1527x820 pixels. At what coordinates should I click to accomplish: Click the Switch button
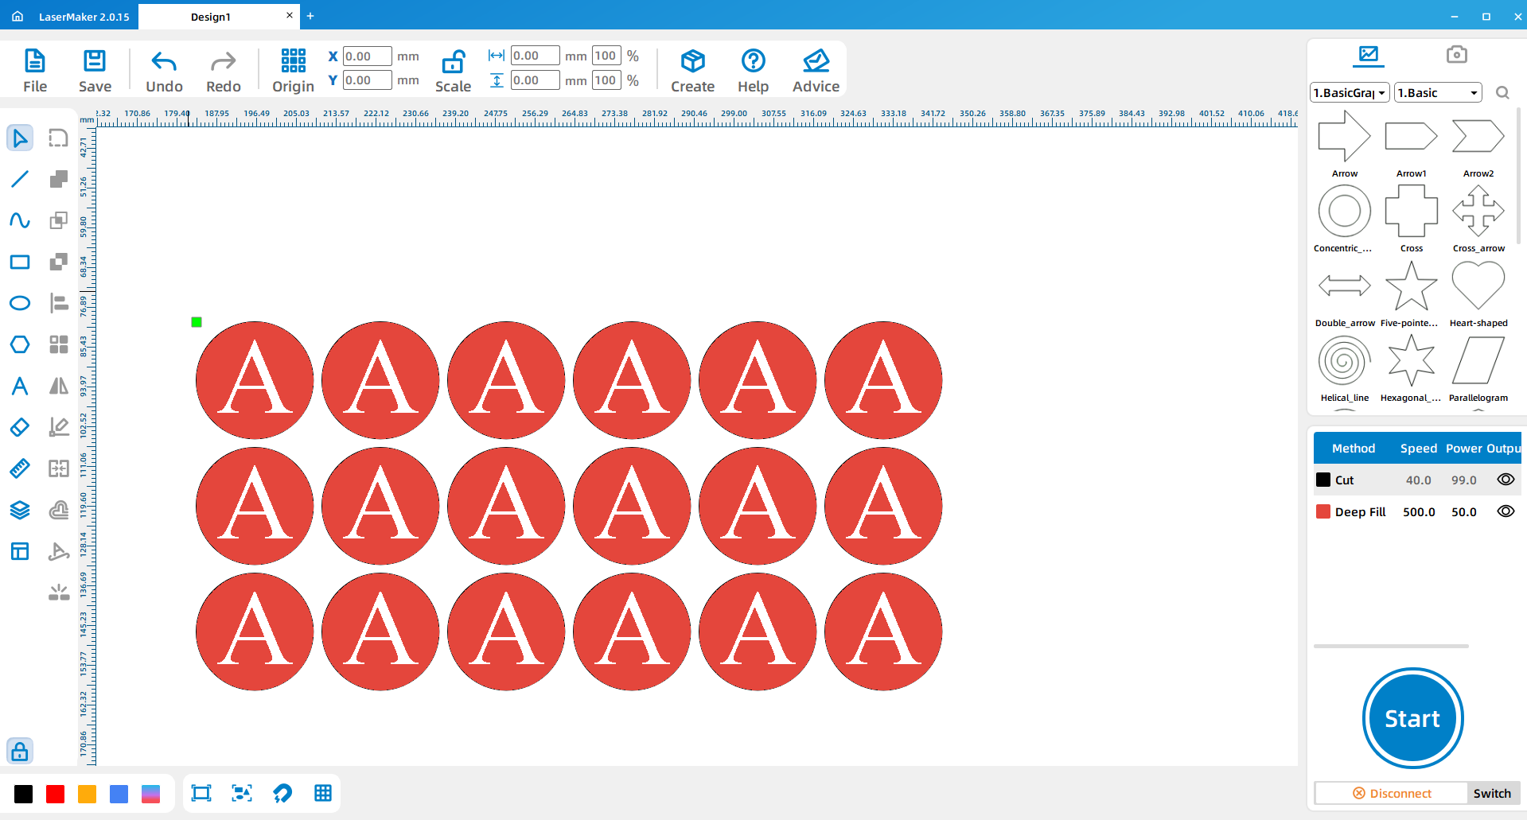tap(1492, 793)
